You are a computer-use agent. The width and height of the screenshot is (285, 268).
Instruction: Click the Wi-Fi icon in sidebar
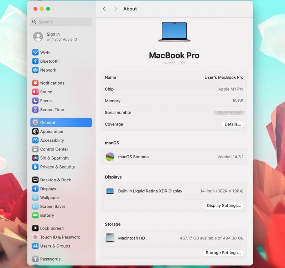click(35, 52)
